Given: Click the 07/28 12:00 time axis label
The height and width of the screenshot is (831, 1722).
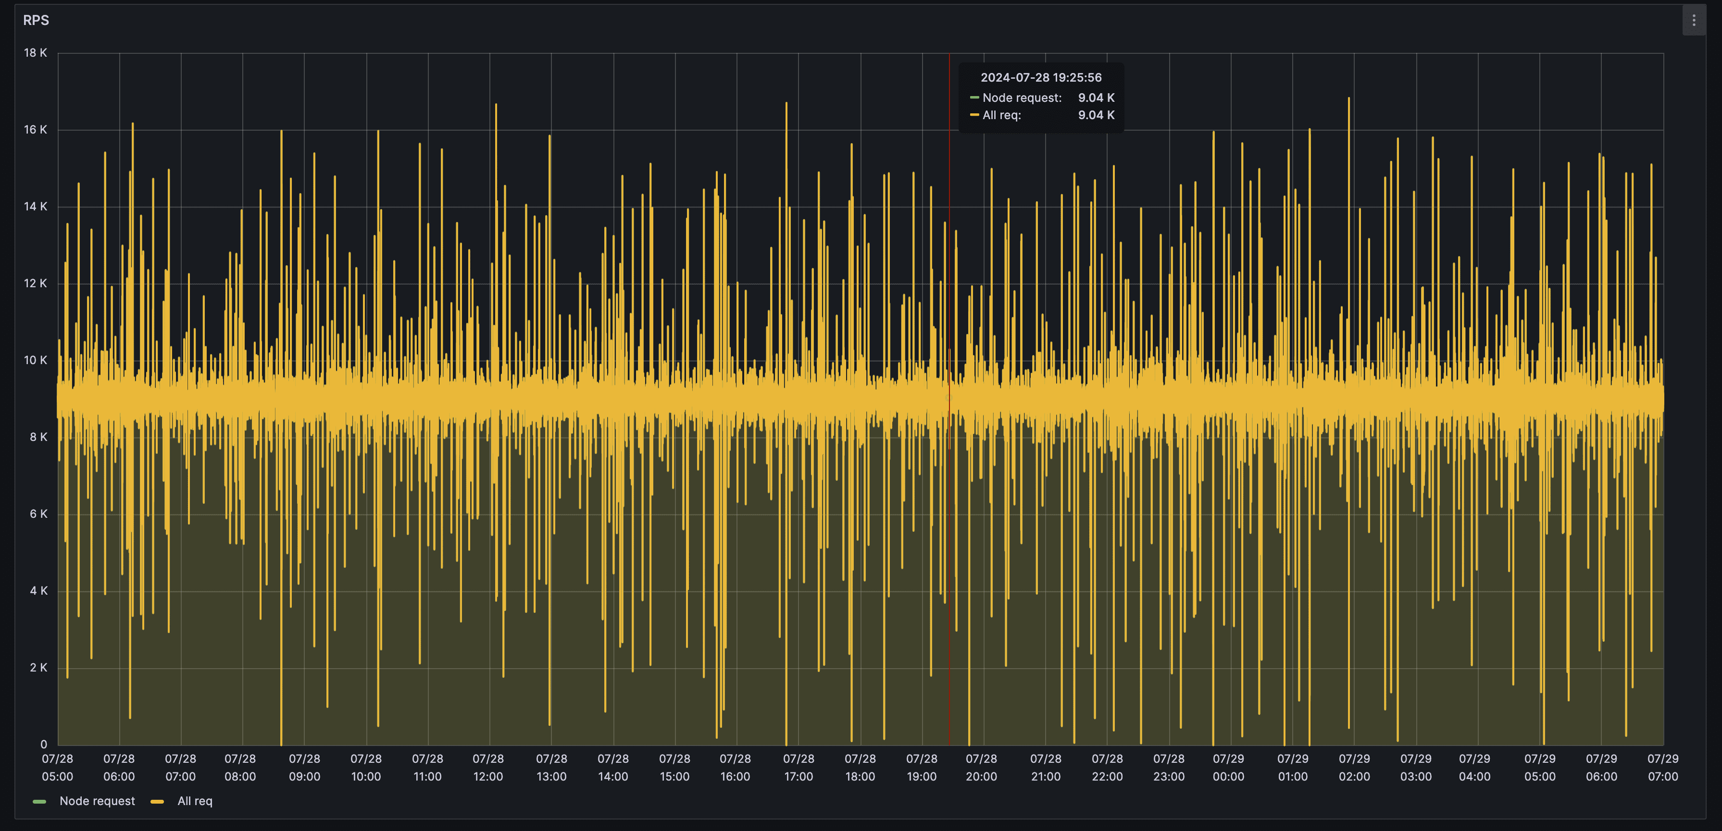Looking at the screenshot, I should (488, 768).
